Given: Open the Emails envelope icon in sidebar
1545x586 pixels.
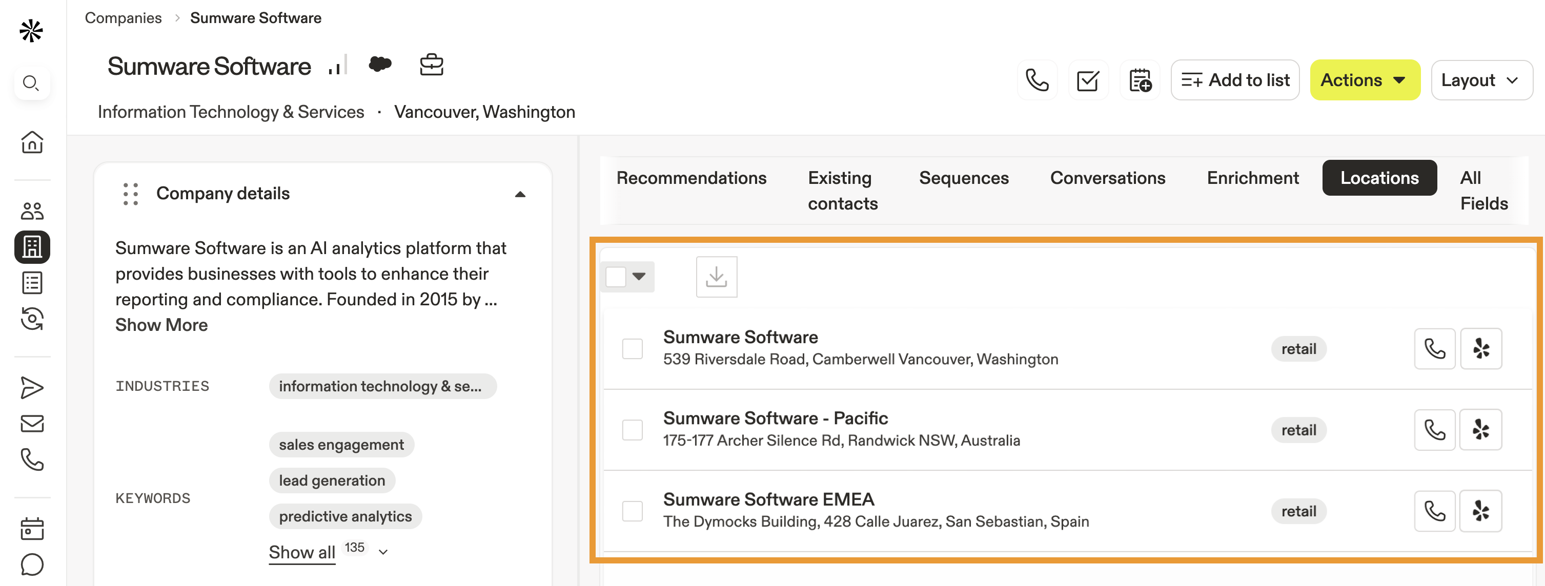Looking at the screenshot, I should point(32,424).
